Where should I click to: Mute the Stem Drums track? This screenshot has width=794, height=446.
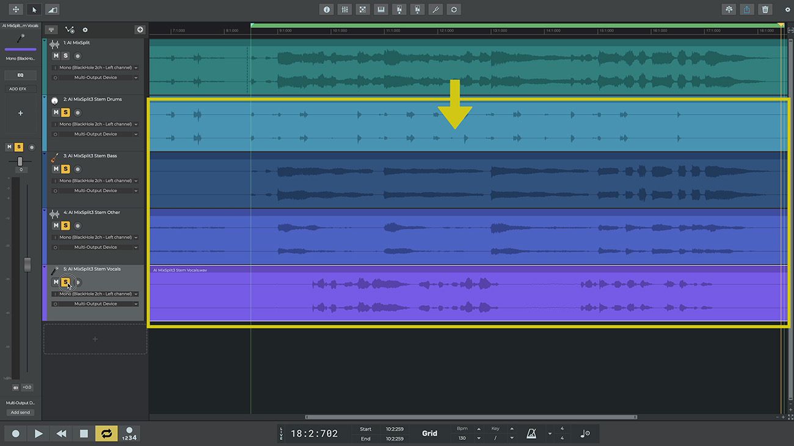[56, 112]
